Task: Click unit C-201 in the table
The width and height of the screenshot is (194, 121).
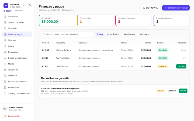Action: (x=45, y=58)
